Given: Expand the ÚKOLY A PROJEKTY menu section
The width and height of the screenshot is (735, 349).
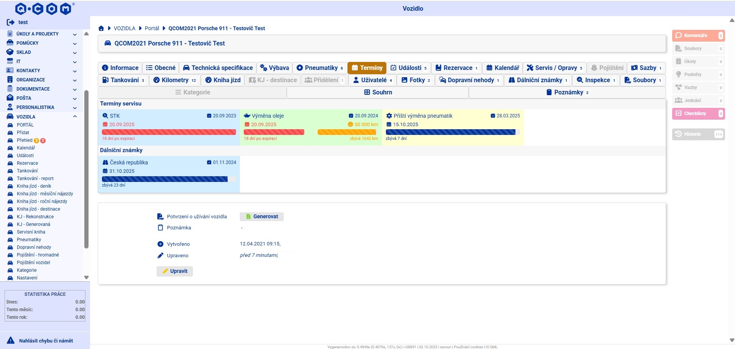Looking at the screenshot, I should pos(75,34).
